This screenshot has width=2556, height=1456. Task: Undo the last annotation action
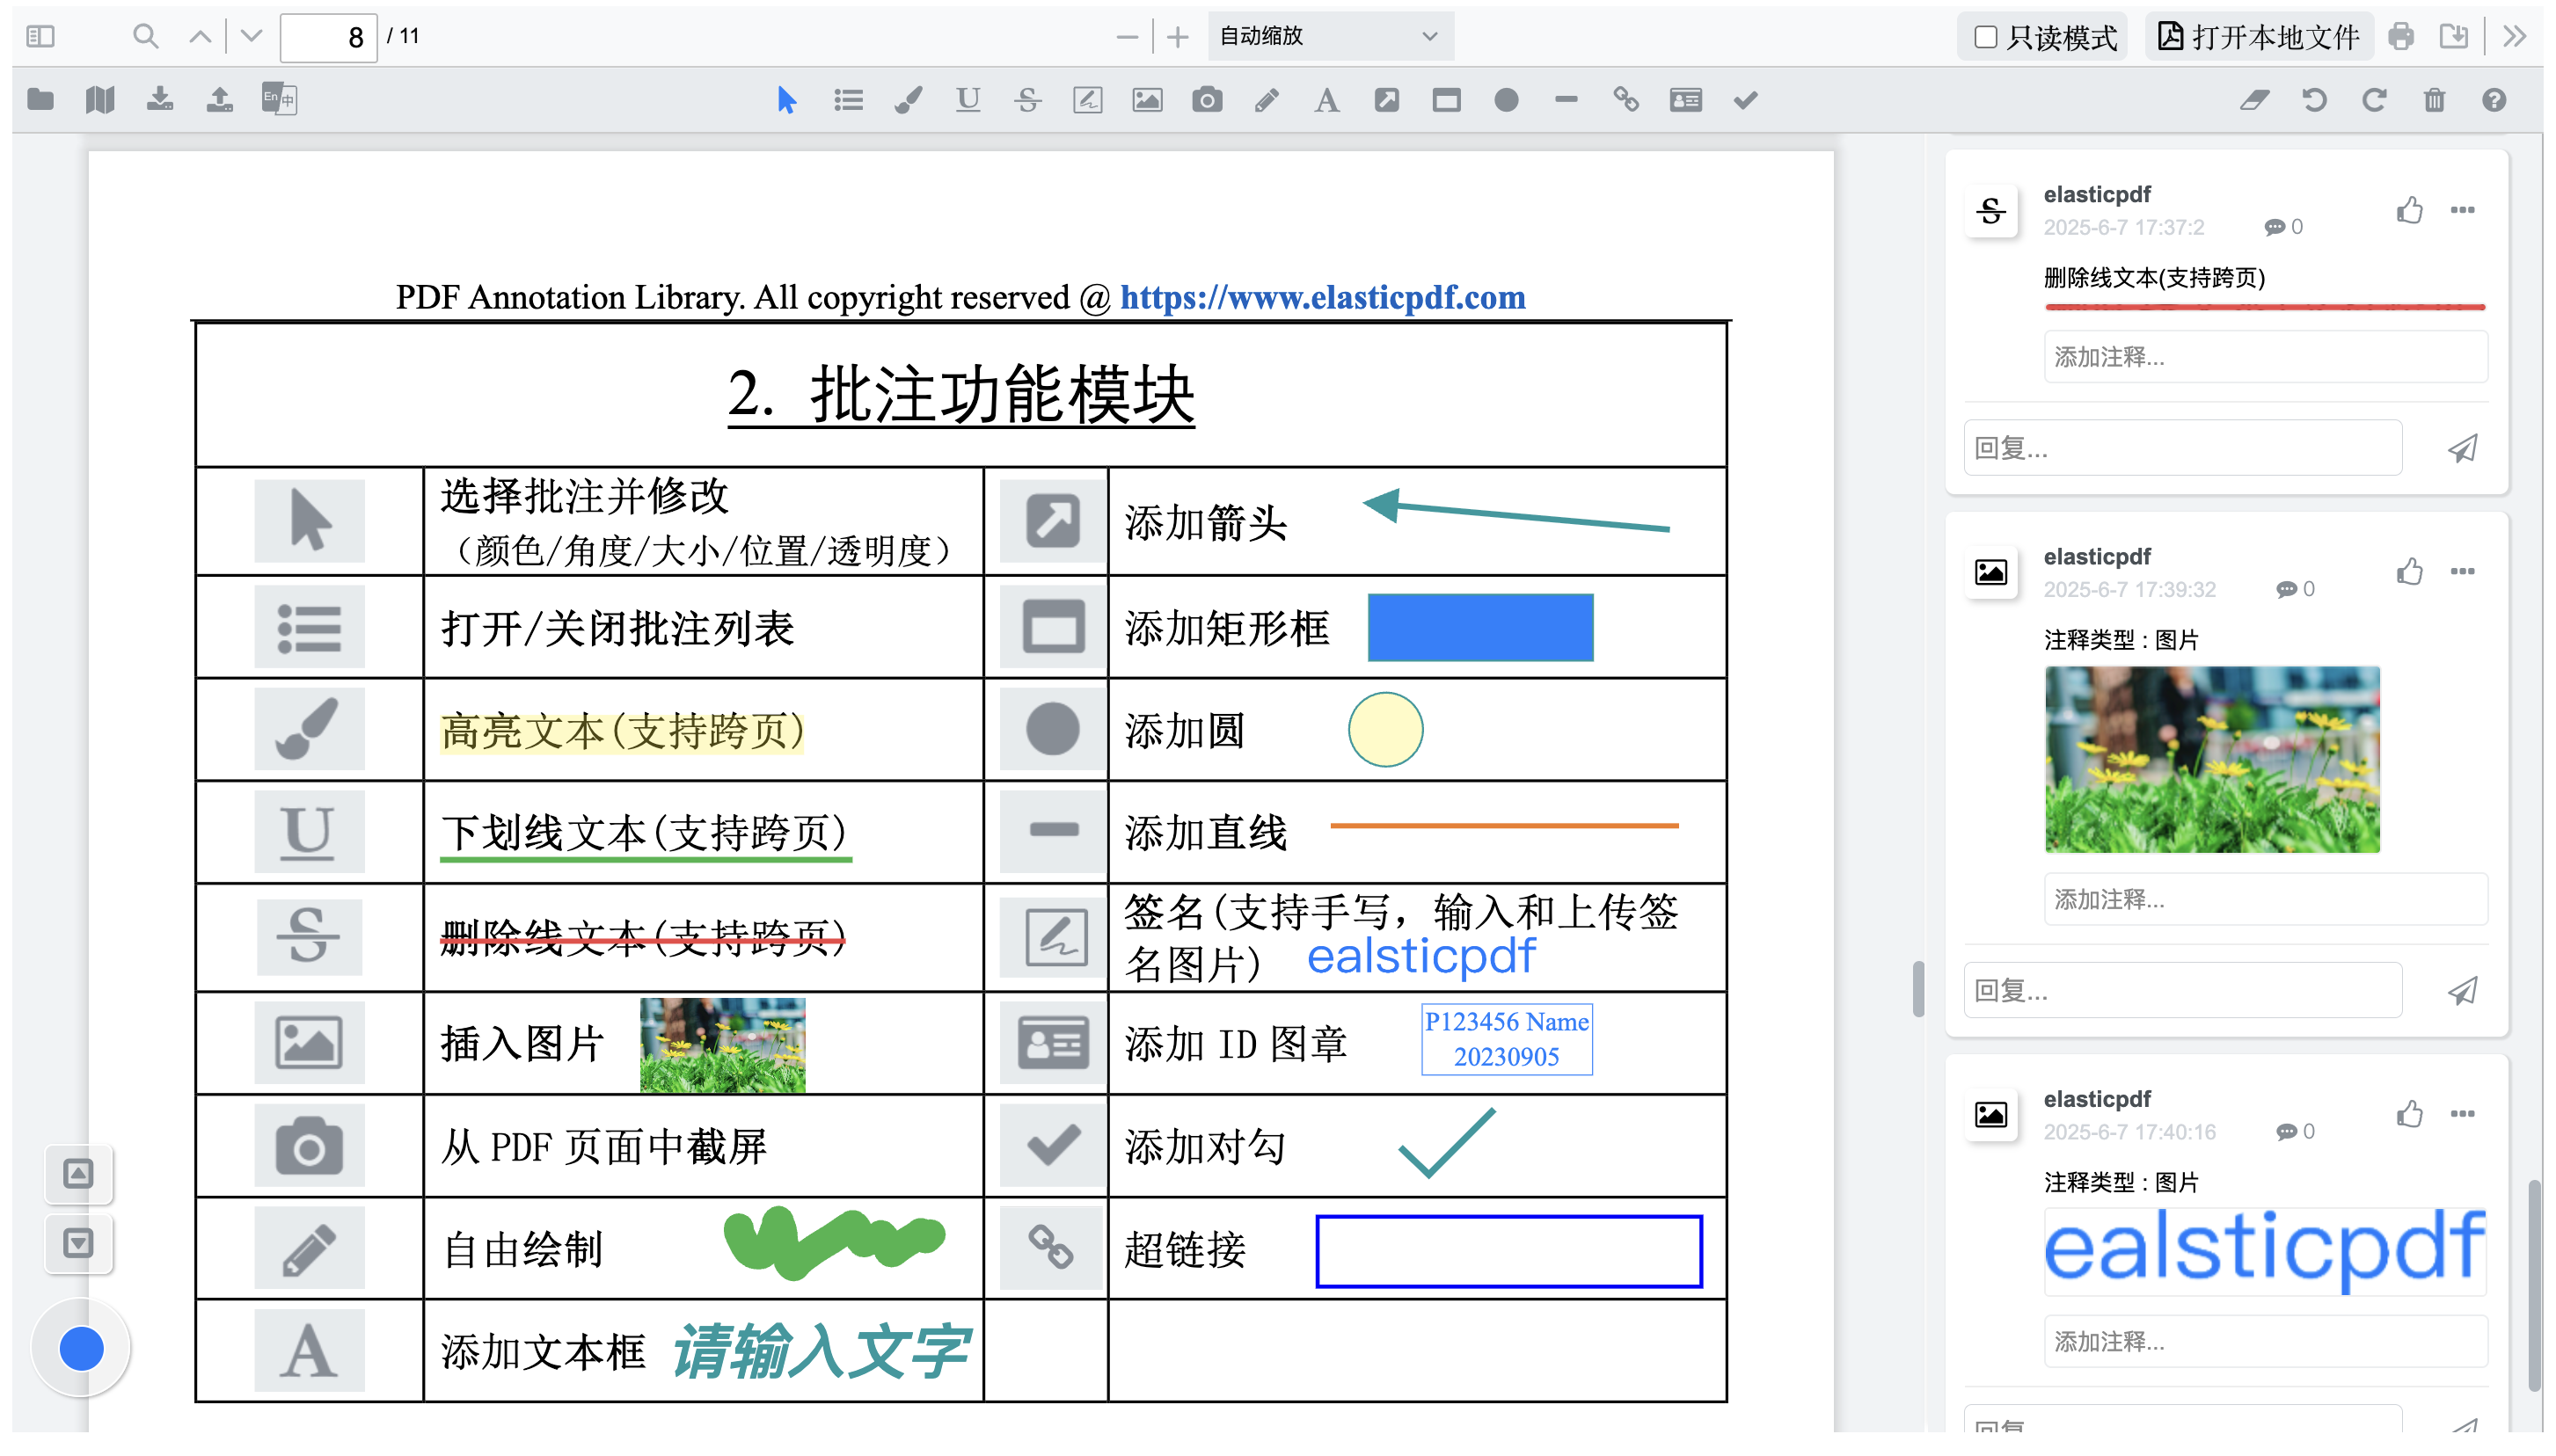click(2314, 100)
